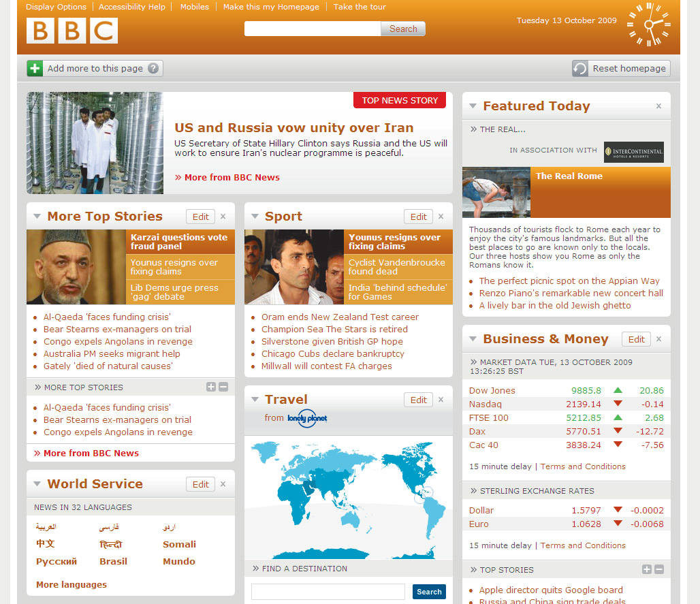Click the green plus Add more icon
This screenshot has height=604, width=700.
point(35,68)
